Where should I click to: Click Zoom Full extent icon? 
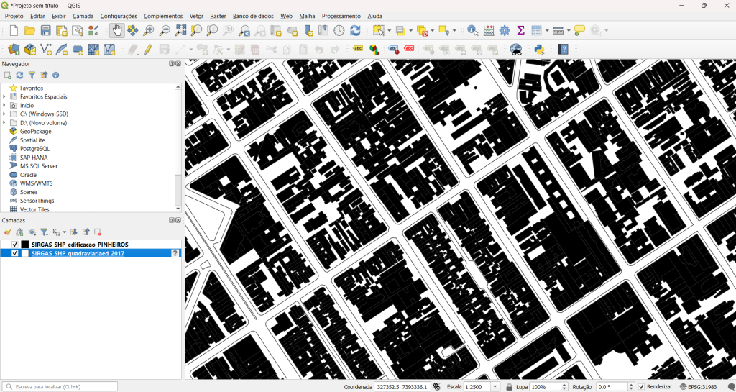pos(180,30)
